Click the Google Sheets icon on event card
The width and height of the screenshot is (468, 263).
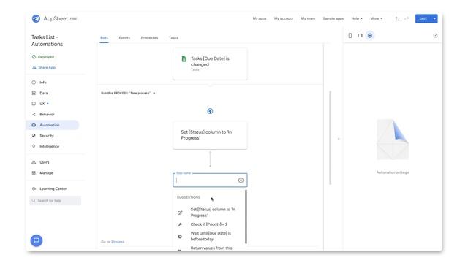coord(184,58)
